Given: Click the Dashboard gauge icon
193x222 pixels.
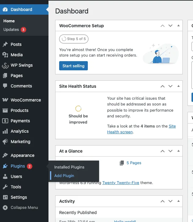Looking at the screenshot, I should click(5, 9).
